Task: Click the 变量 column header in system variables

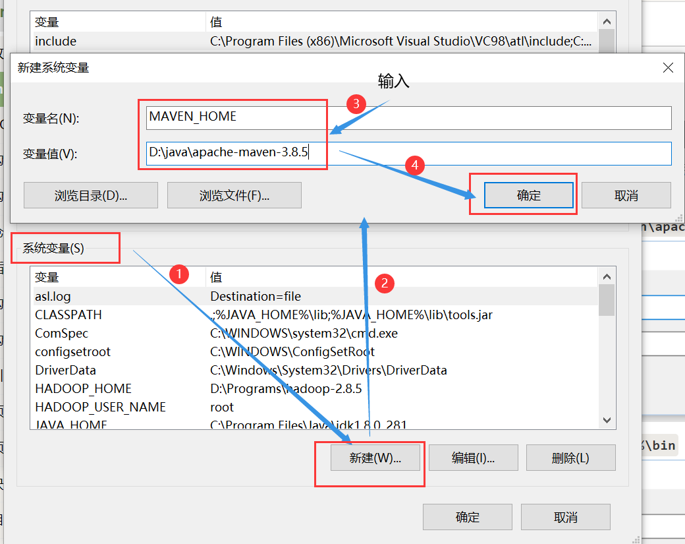Action: point(118,277)
